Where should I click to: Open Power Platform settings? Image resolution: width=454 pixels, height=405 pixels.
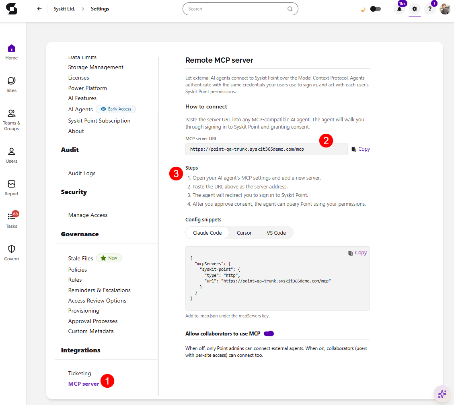(x=87, y=88)
